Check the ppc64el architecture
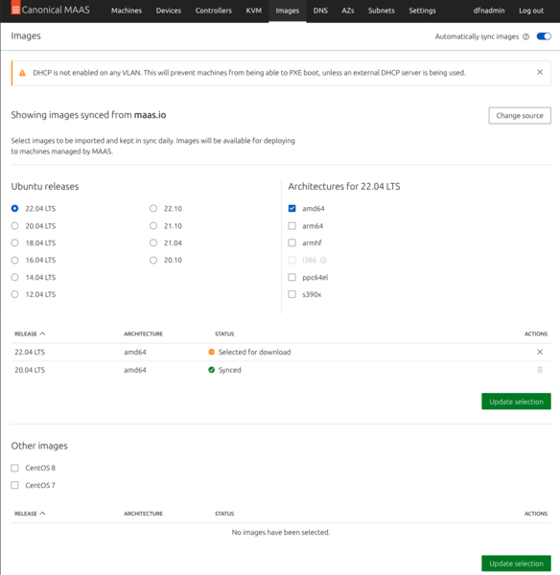 (x=292, y=277)
